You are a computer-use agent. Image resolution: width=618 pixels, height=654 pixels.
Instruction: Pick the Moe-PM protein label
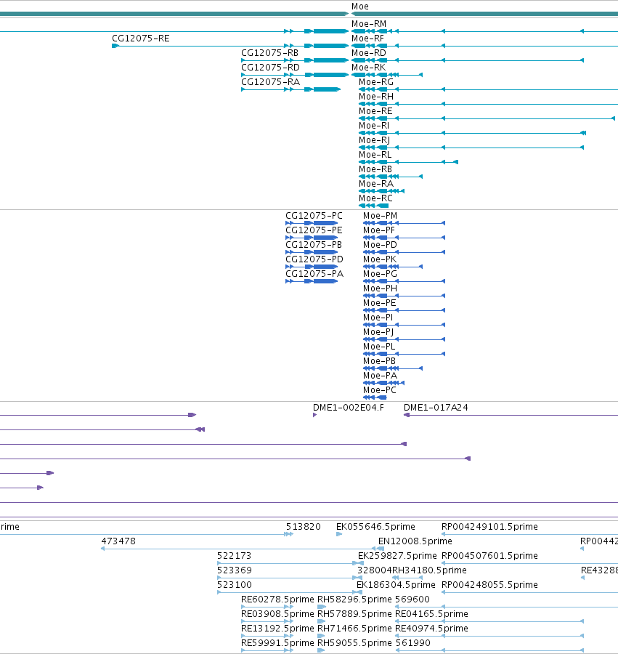pyautogui.click(x=380, y=216)
